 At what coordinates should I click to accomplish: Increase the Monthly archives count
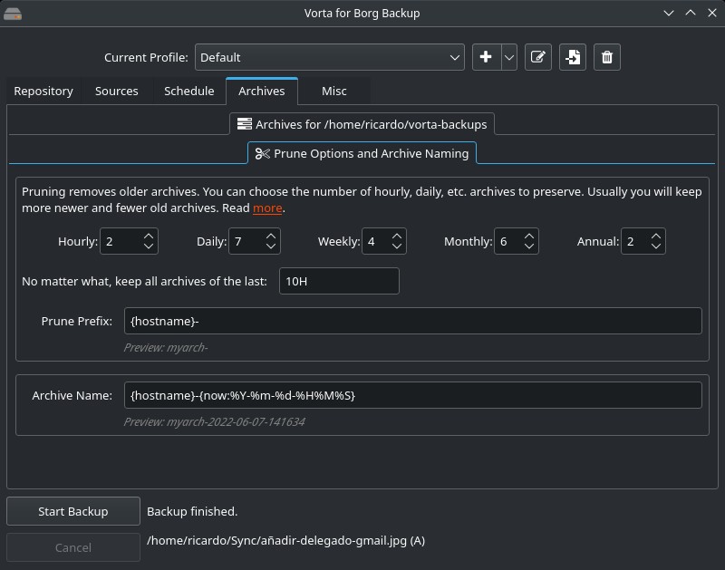click(x=529, y=236)
